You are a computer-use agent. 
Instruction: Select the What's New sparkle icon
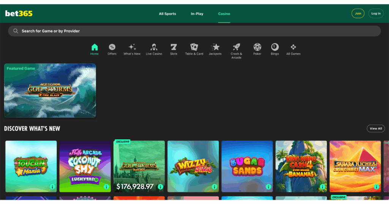tap(132, 47)
